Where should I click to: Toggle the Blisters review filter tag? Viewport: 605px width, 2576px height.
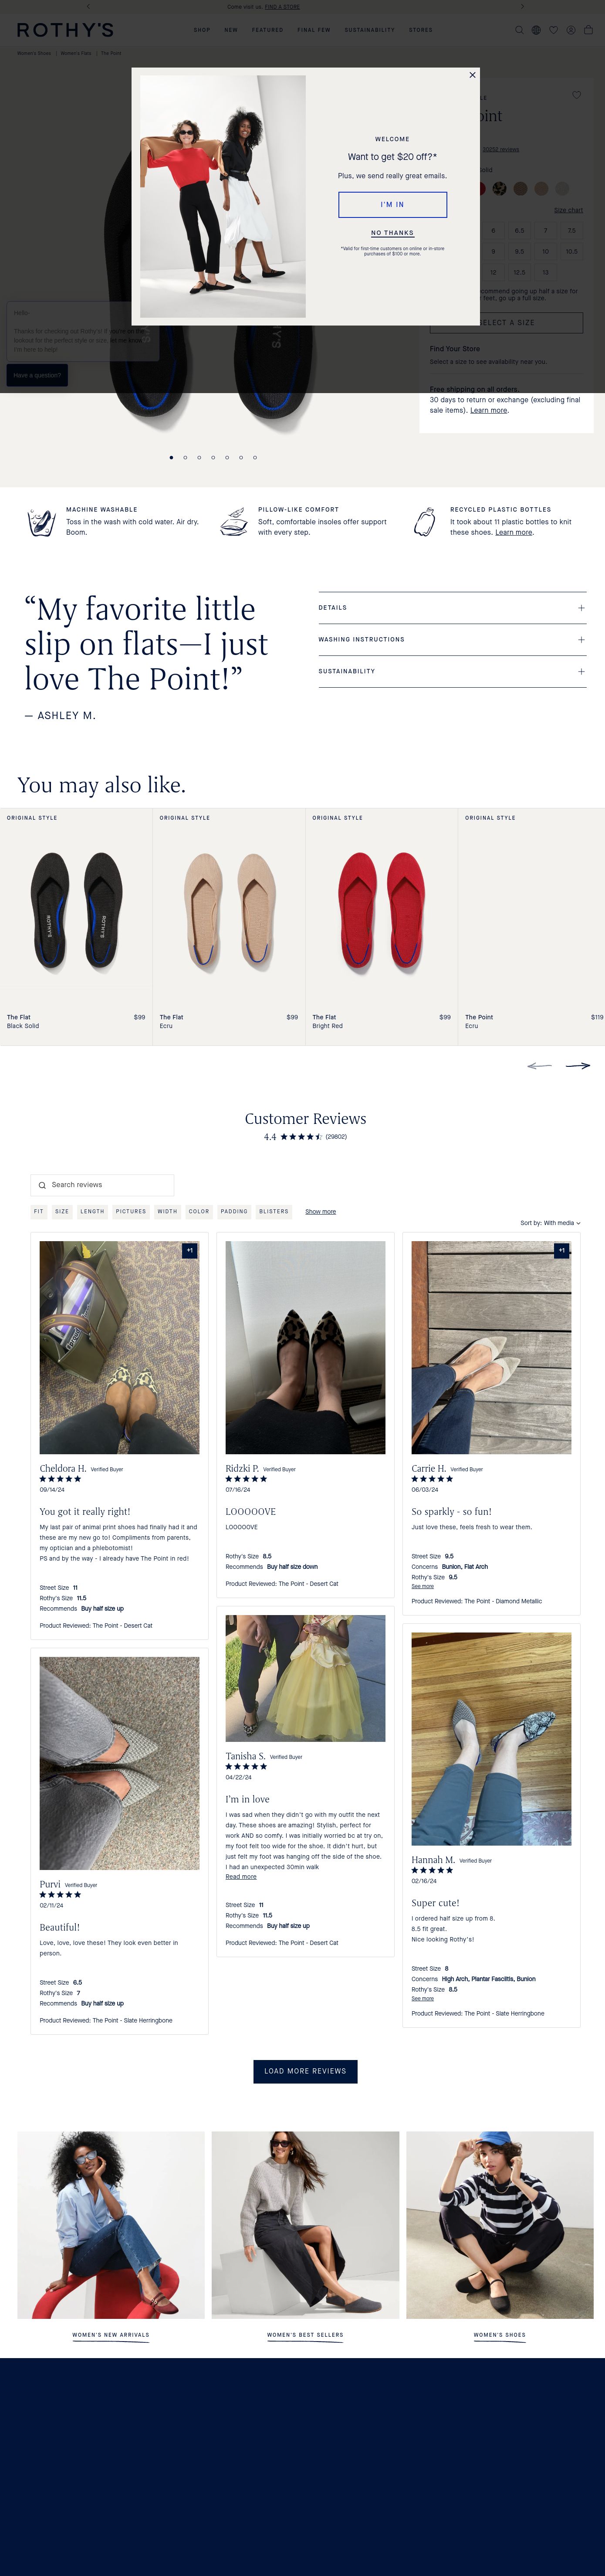pos(274,1211)
